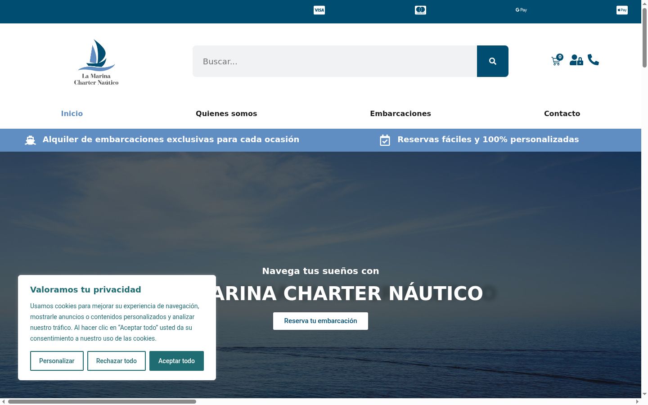Click the scroll down arrow

pyautogui.click(x=644, y=394)
